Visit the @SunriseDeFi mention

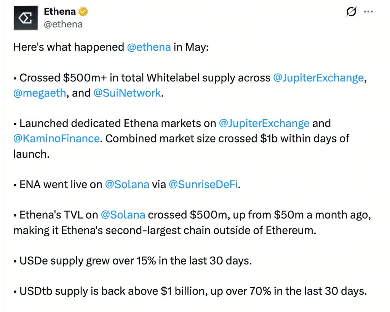203,184
